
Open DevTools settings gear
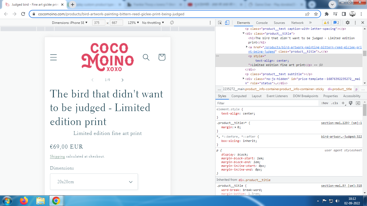348,23
